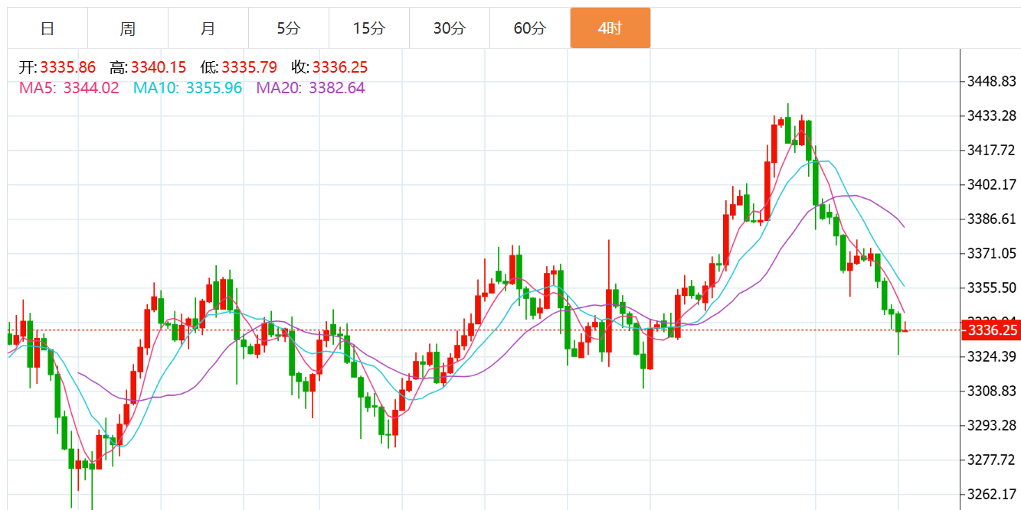Select the 15分 chart interval tab

(x=369, y=28)
